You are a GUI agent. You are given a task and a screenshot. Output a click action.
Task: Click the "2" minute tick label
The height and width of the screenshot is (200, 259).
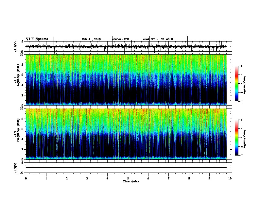tap(67, 178)
